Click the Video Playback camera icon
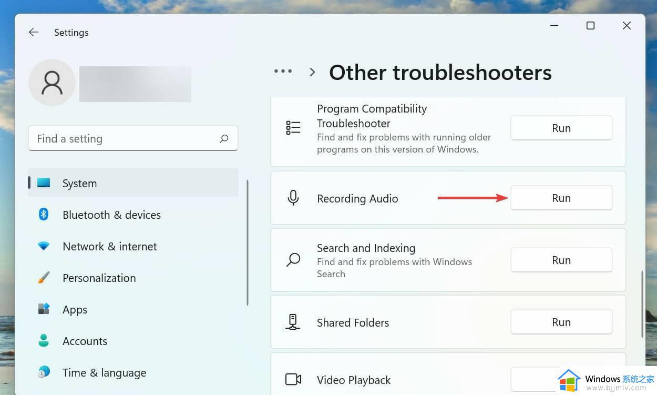 click(293, 379)
